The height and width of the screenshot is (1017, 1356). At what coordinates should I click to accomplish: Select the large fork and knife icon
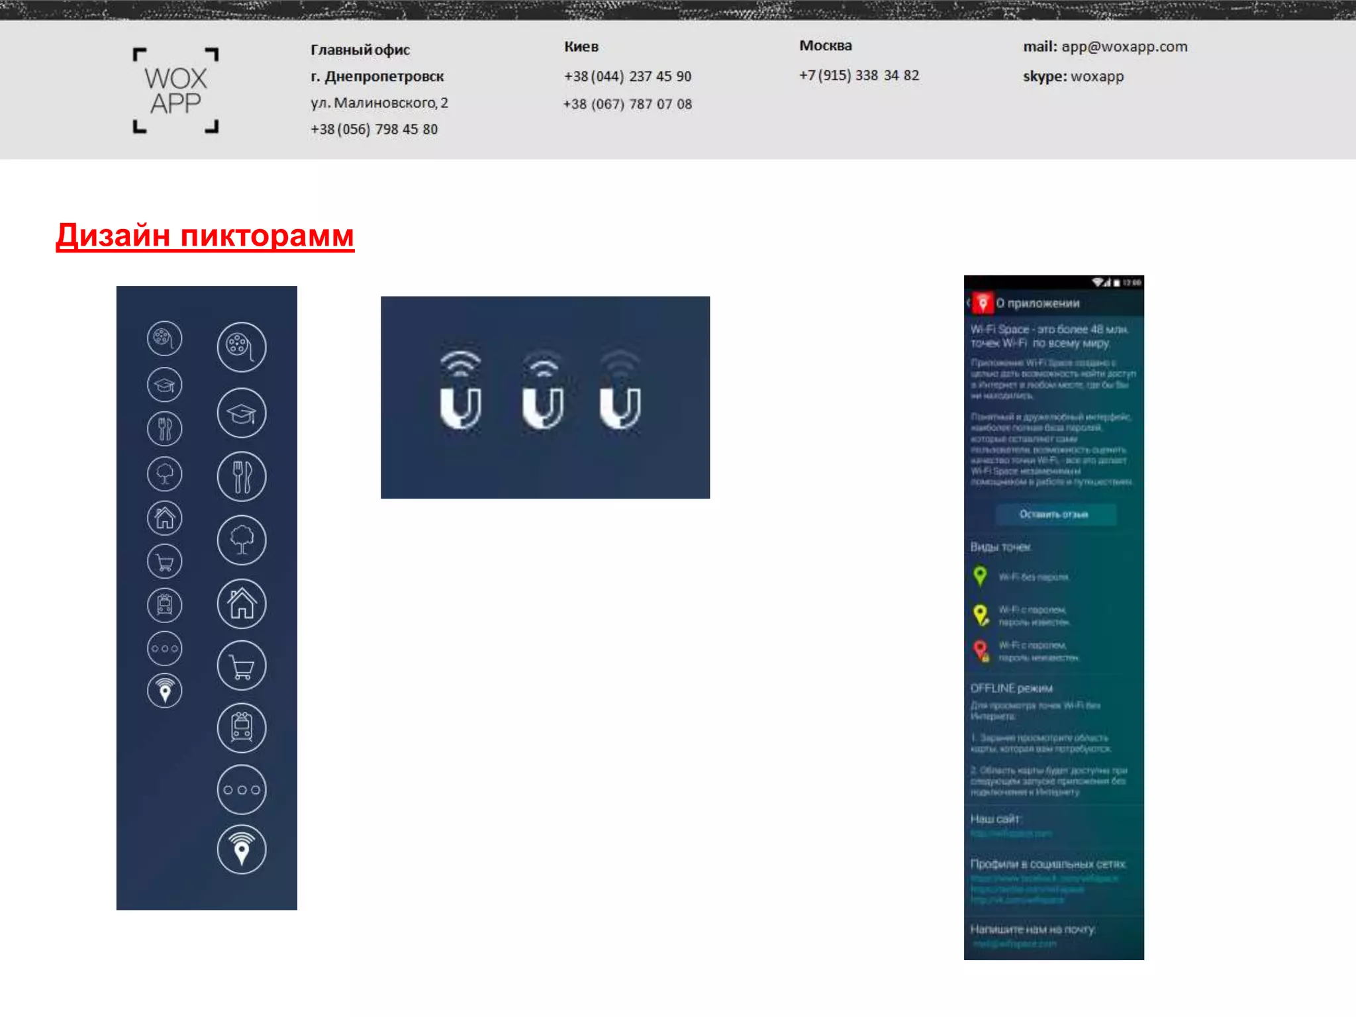point(242,477)
